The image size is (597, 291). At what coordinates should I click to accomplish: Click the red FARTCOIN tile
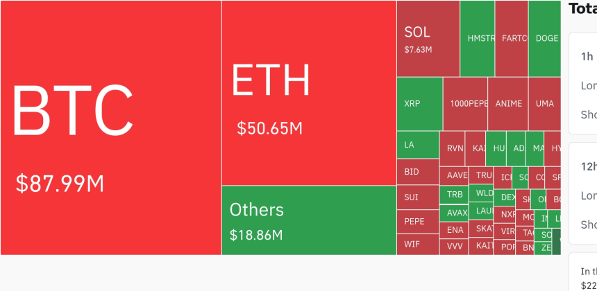click(x=512, y=39)
